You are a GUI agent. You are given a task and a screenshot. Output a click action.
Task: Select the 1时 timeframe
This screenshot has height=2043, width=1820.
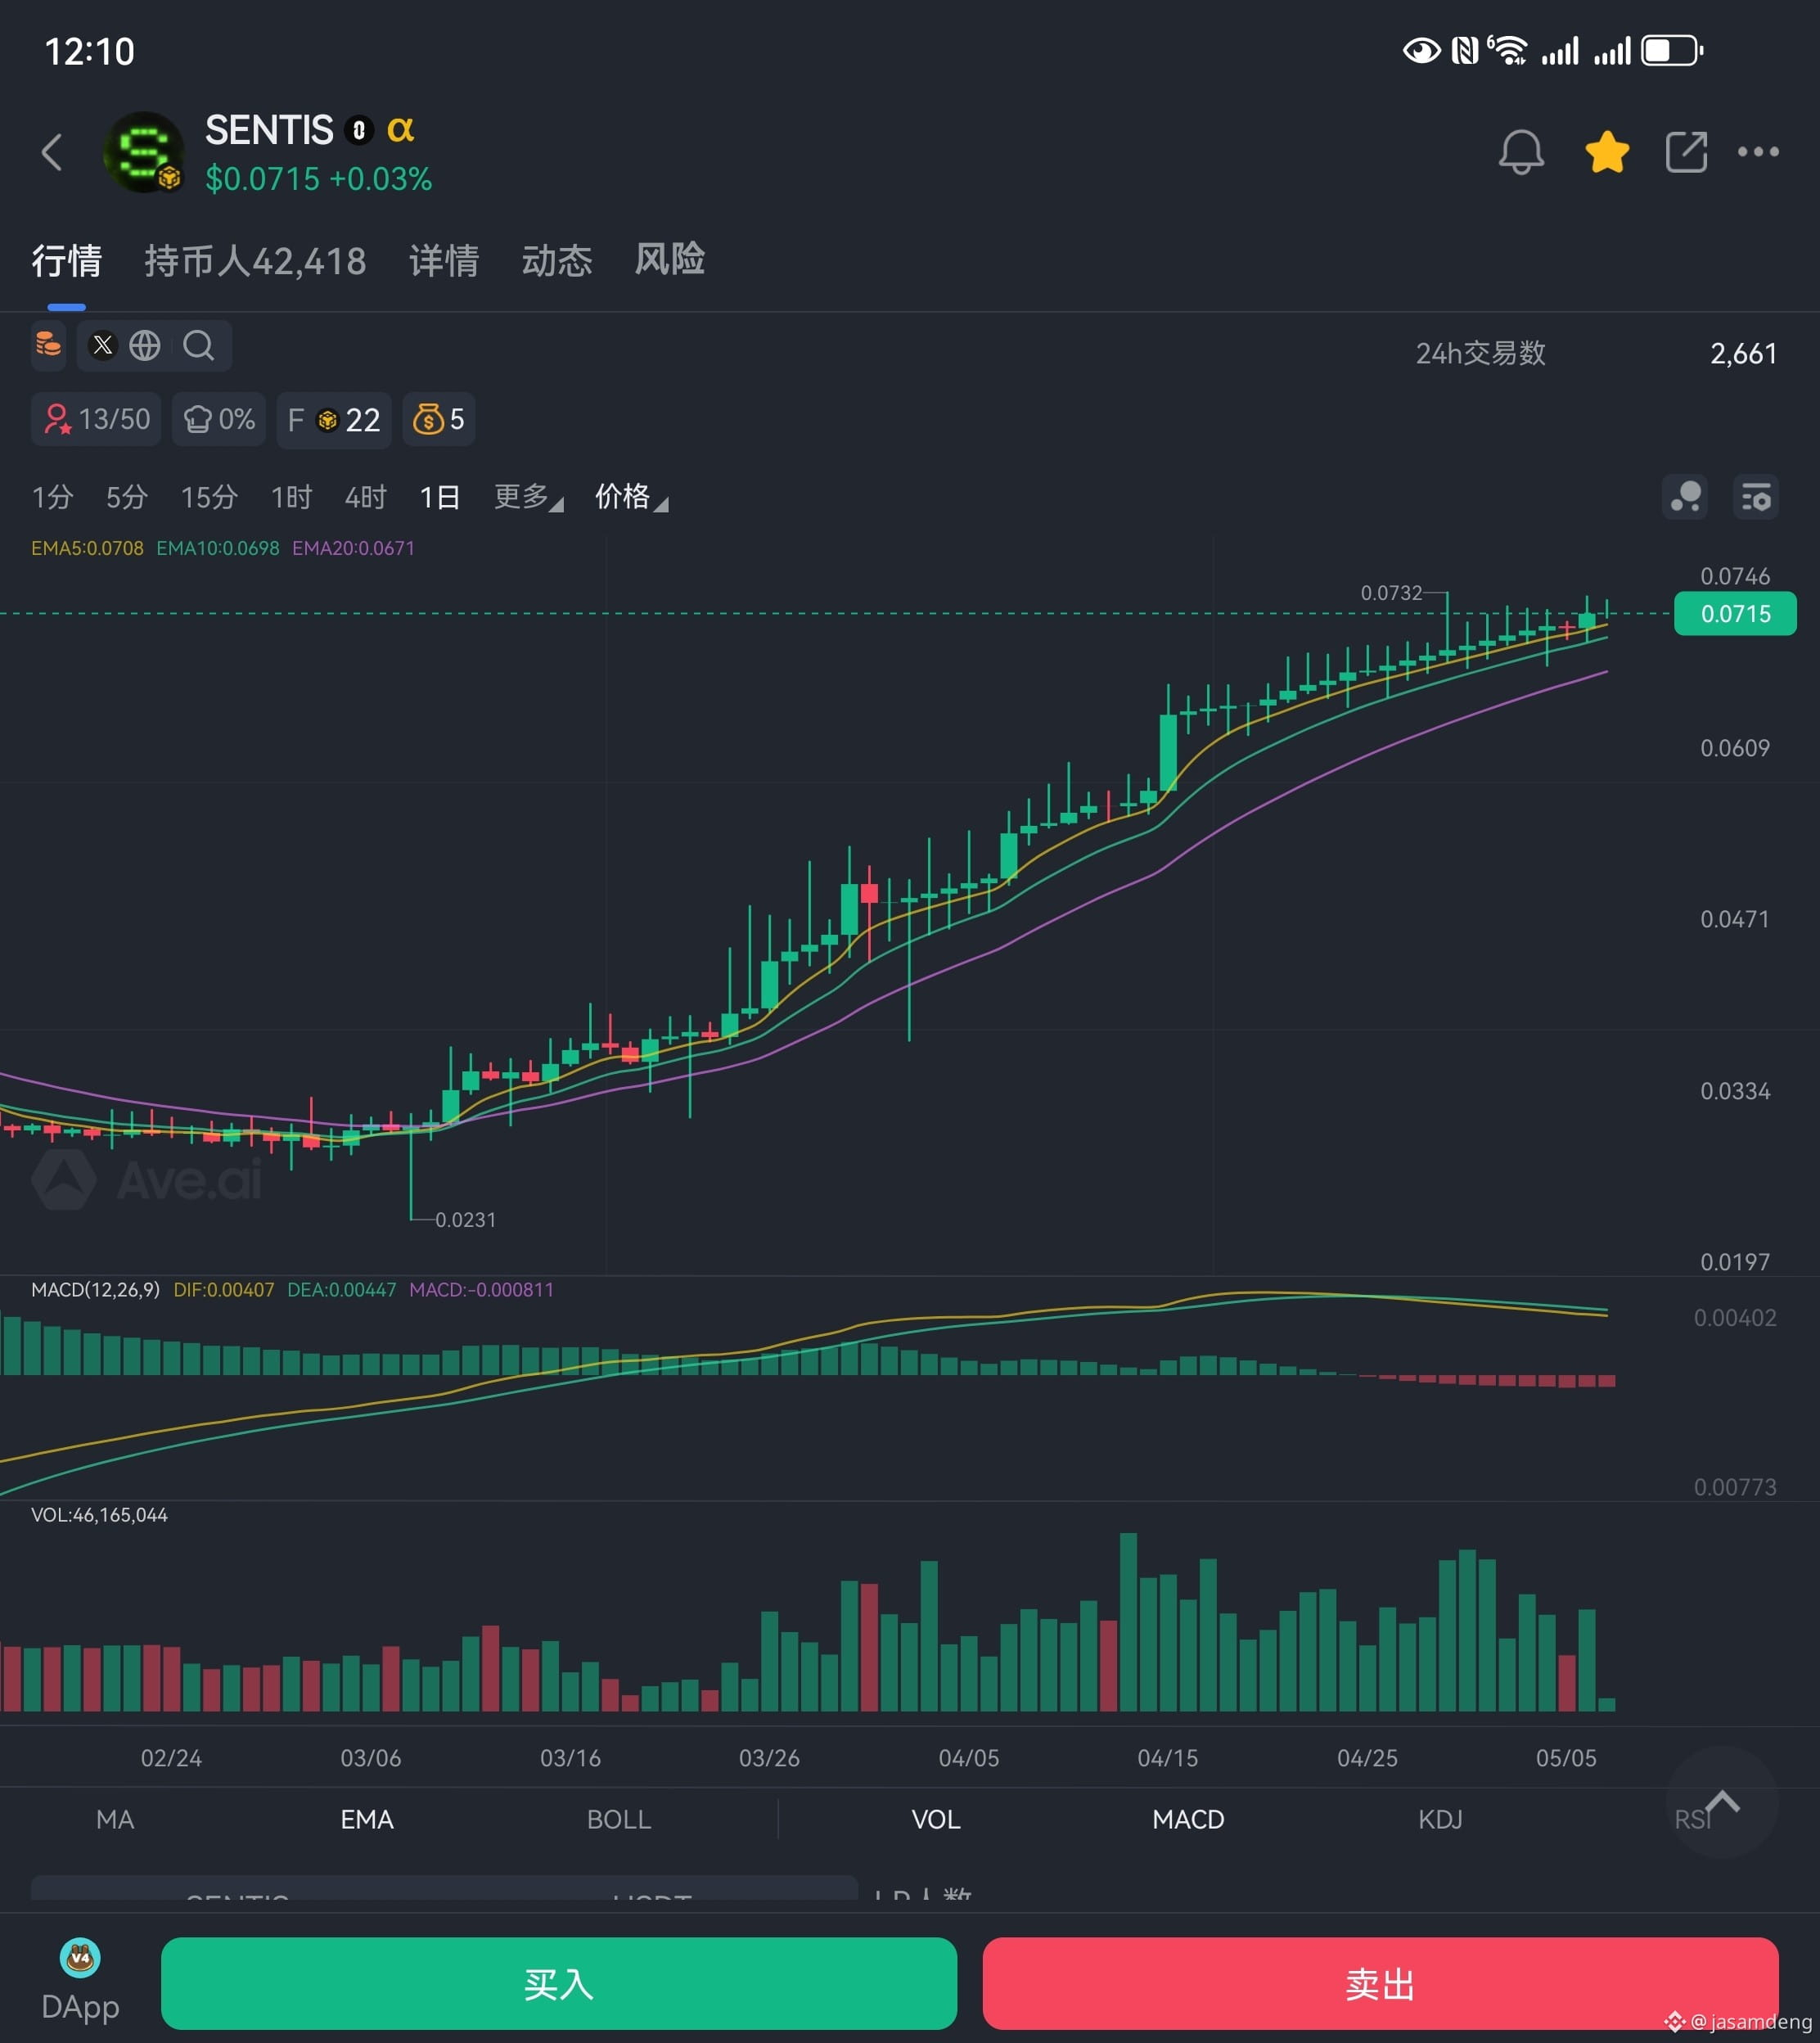tap(292, 497)
